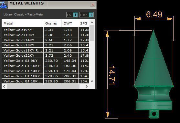Click the 230.70 grams cell
Screen dimensions: 180x123
click(x=53, y=61)
